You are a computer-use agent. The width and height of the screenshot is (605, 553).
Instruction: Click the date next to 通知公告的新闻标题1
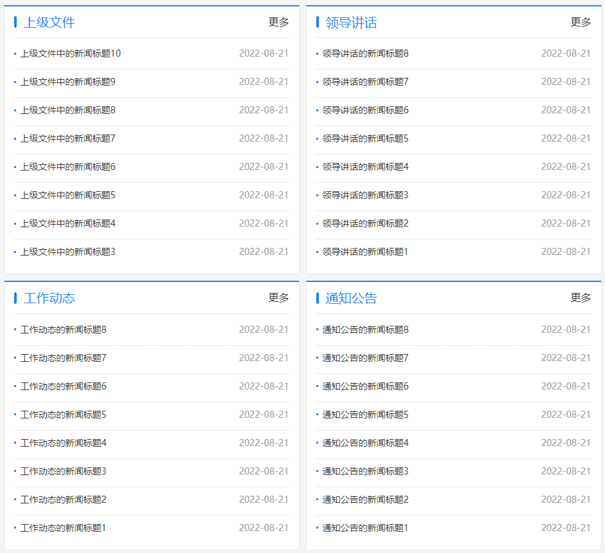tap(566, 528)
